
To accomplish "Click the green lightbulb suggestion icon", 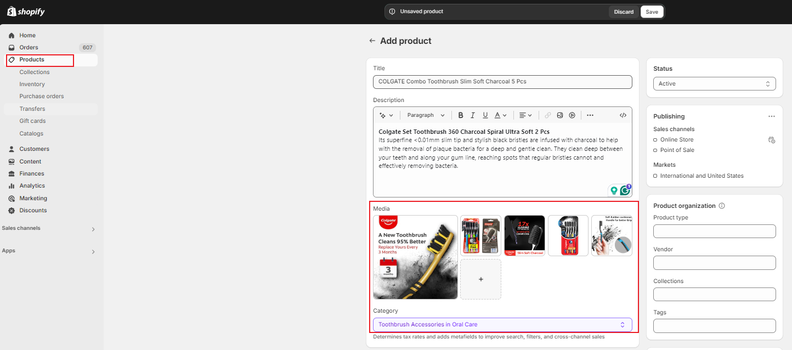I will point(614,191).
